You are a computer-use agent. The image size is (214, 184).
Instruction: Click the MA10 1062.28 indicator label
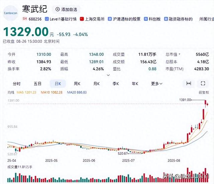click(x=51, y=93)
